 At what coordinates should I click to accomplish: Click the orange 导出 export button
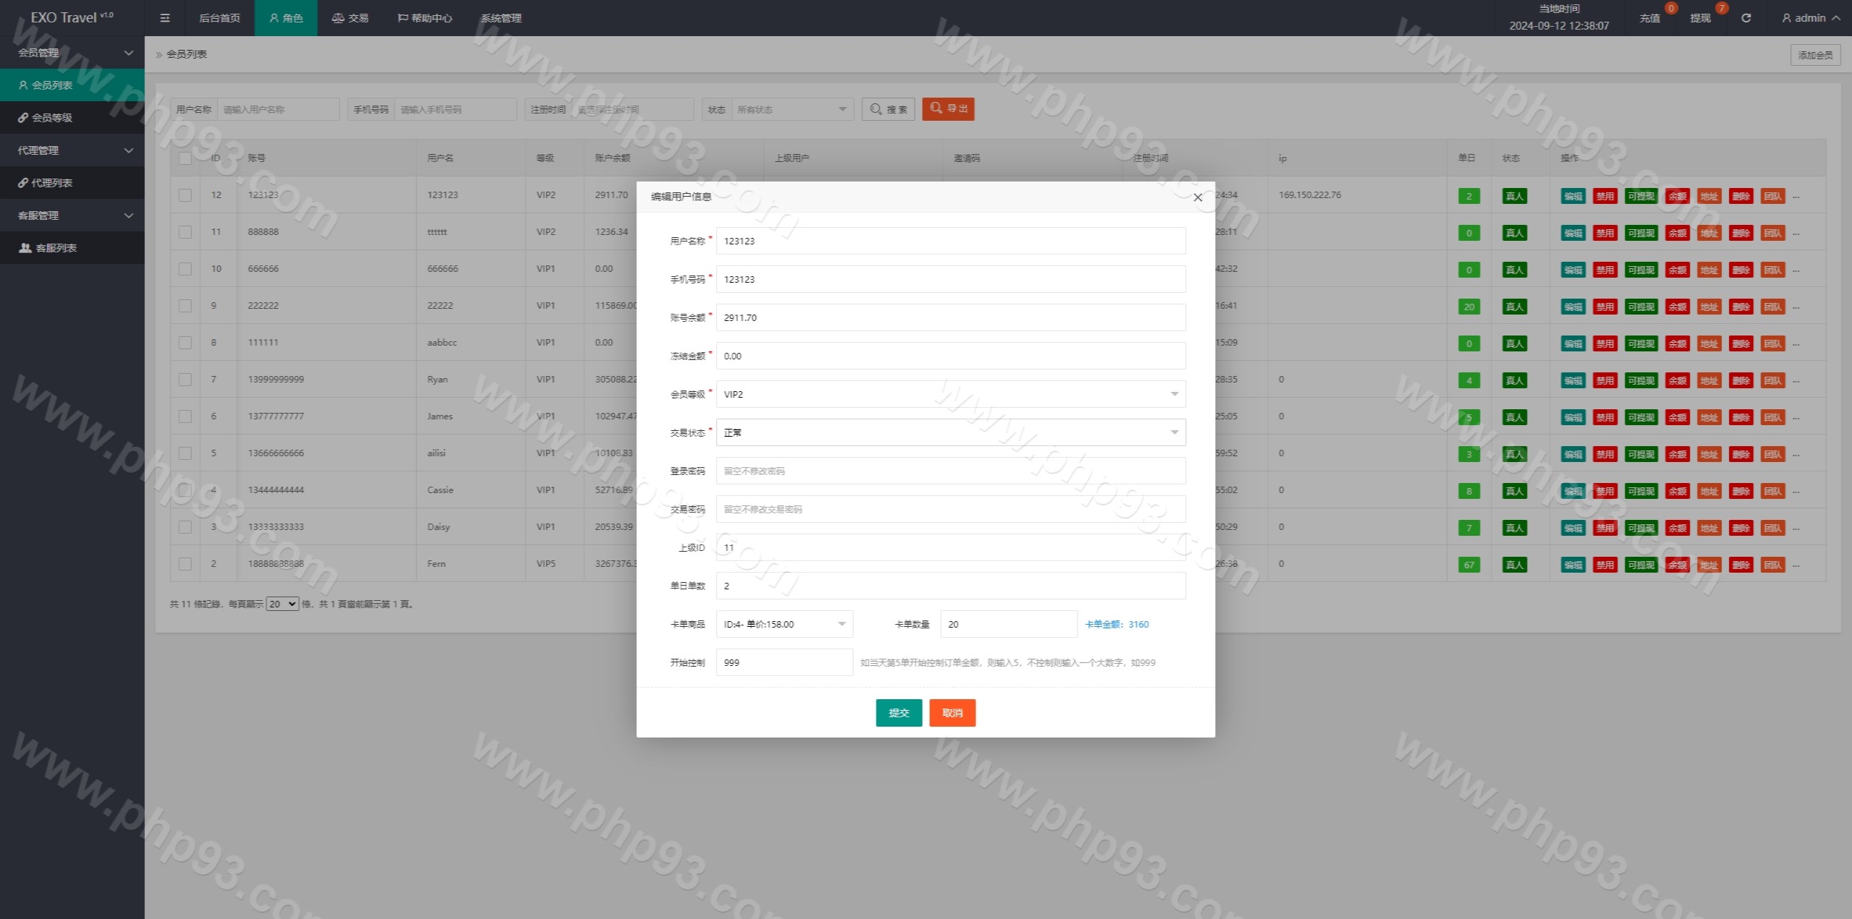click(x=948, y=108)
